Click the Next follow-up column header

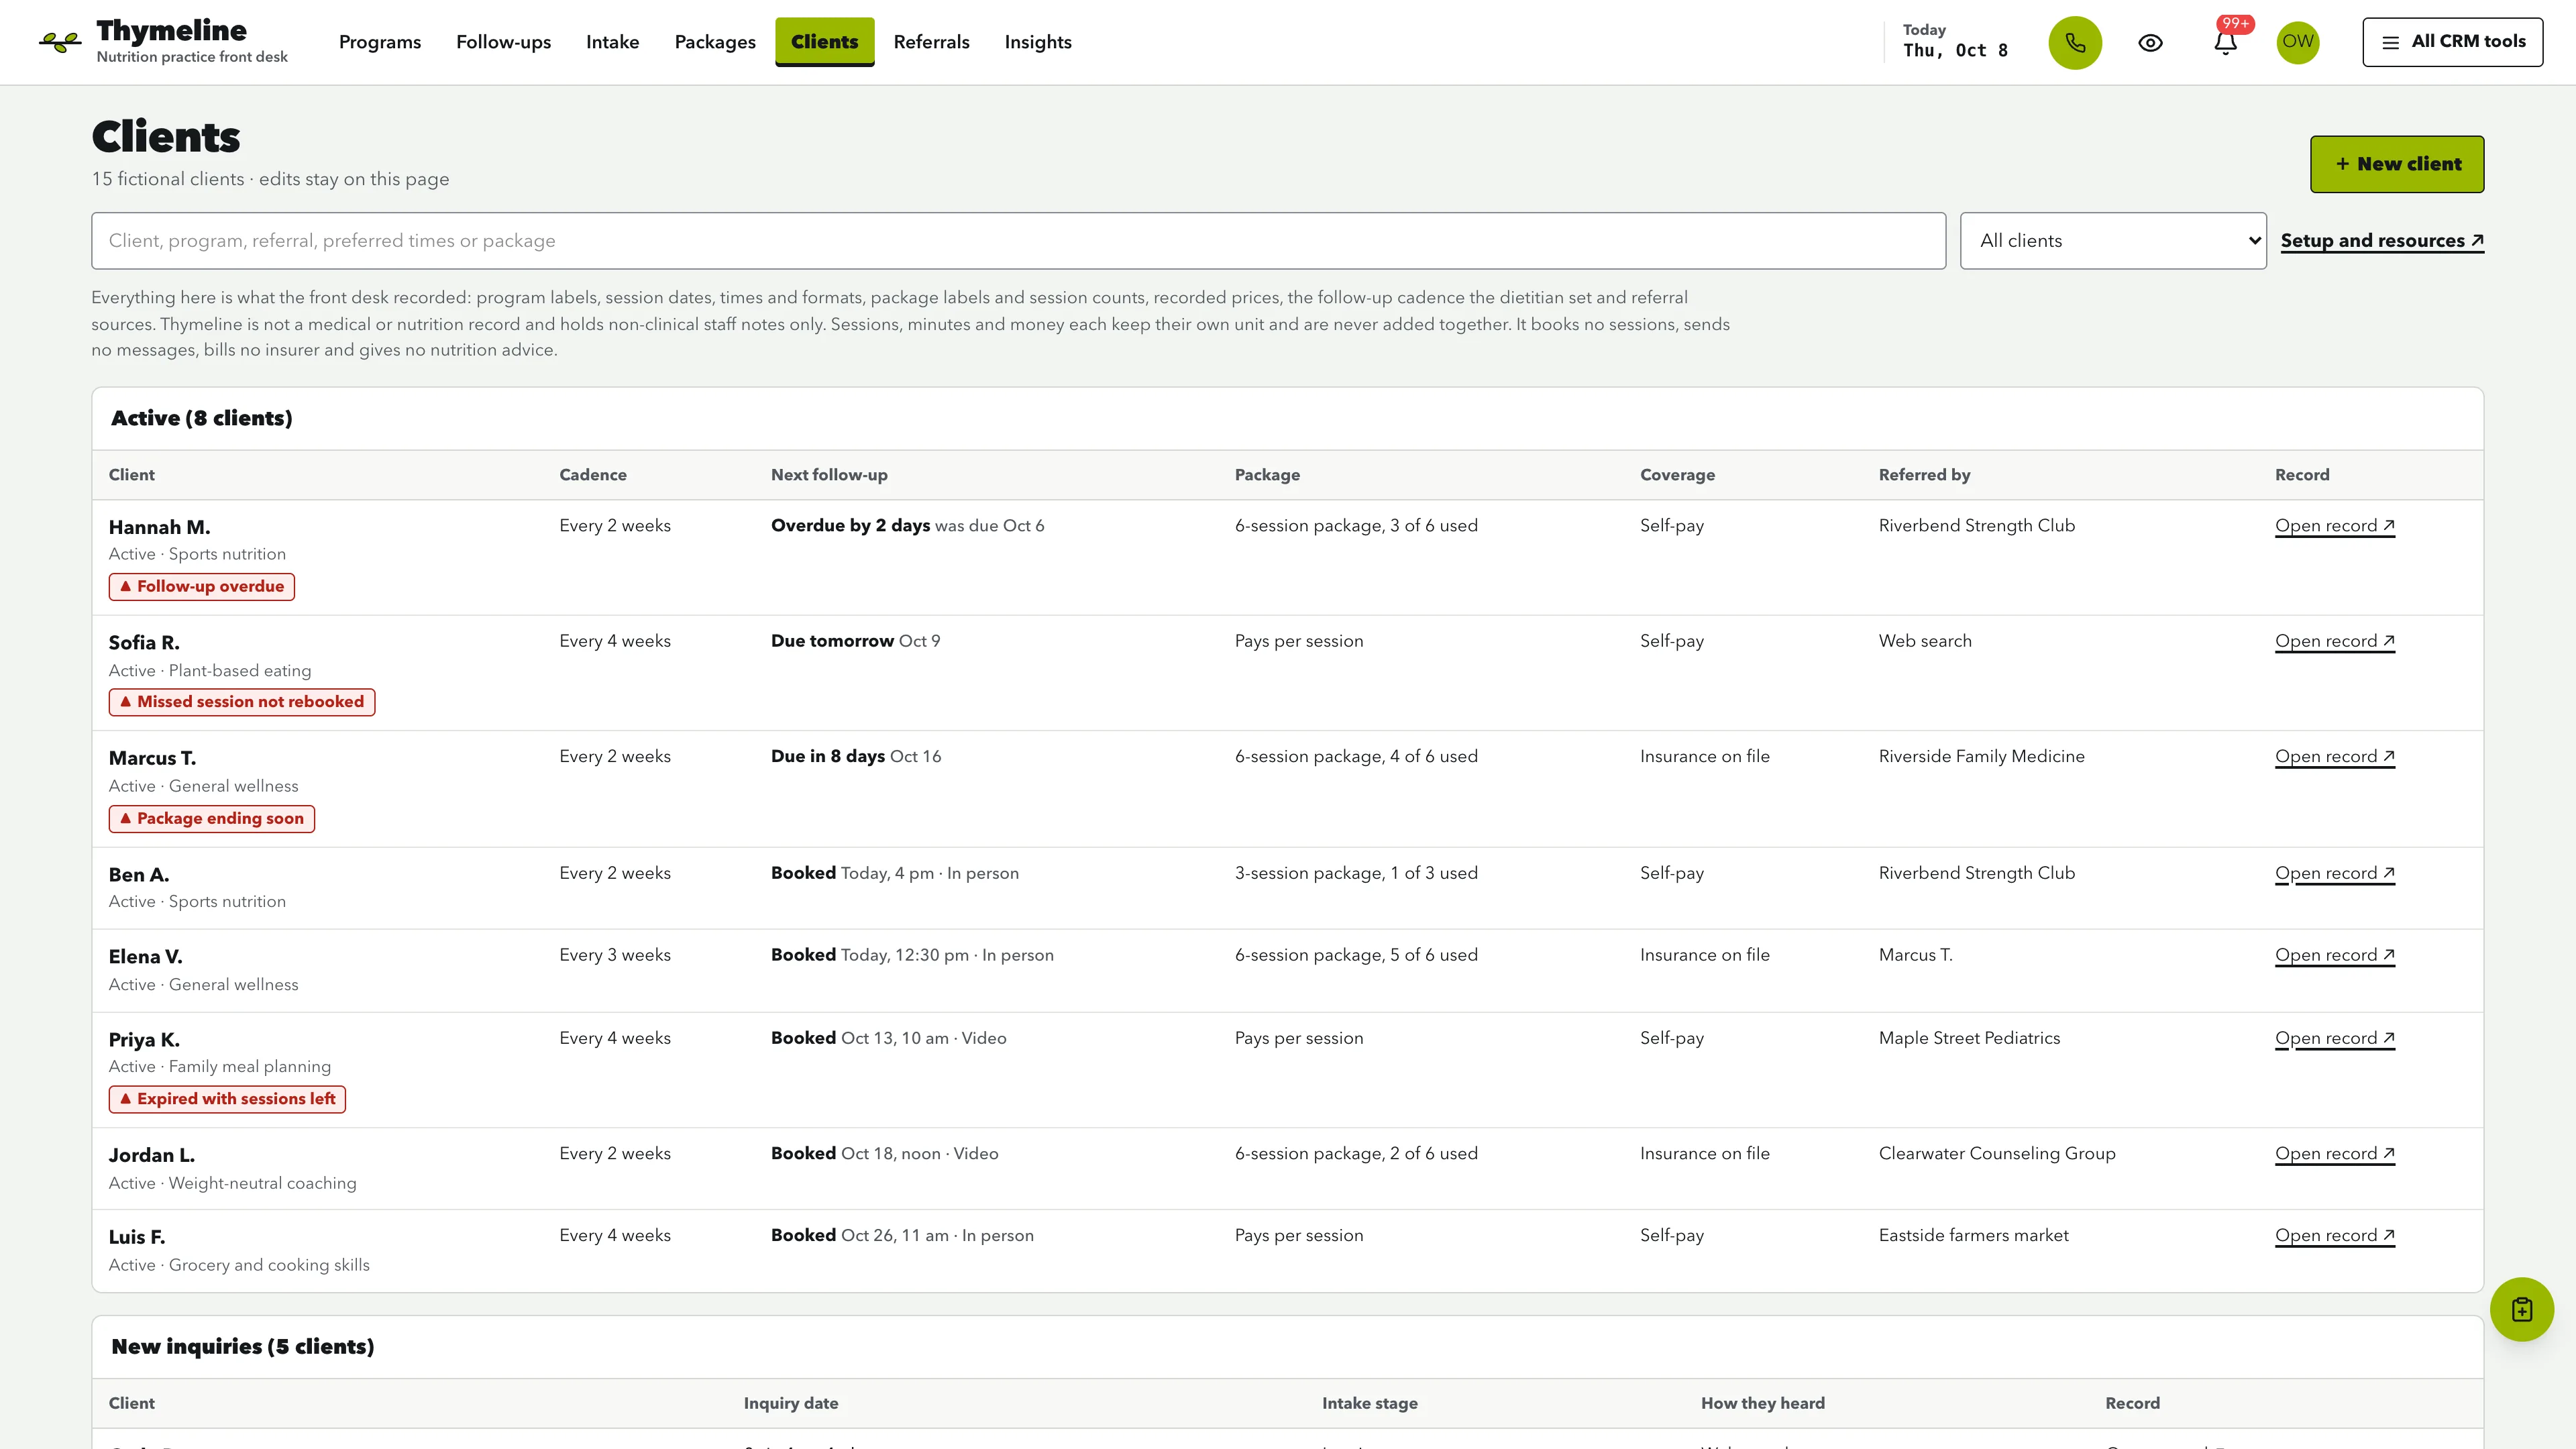click(828, 475)
